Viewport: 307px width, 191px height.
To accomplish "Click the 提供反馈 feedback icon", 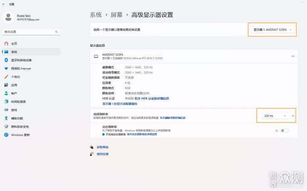I will pos(92,154).
